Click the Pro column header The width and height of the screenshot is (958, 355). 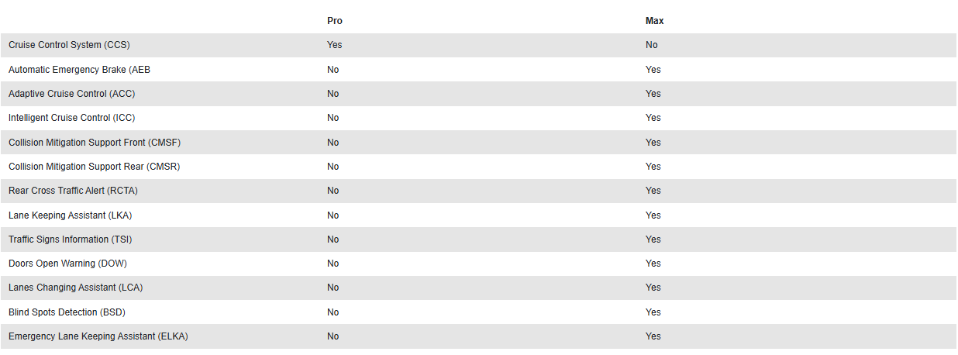click(x=334, y=21)
